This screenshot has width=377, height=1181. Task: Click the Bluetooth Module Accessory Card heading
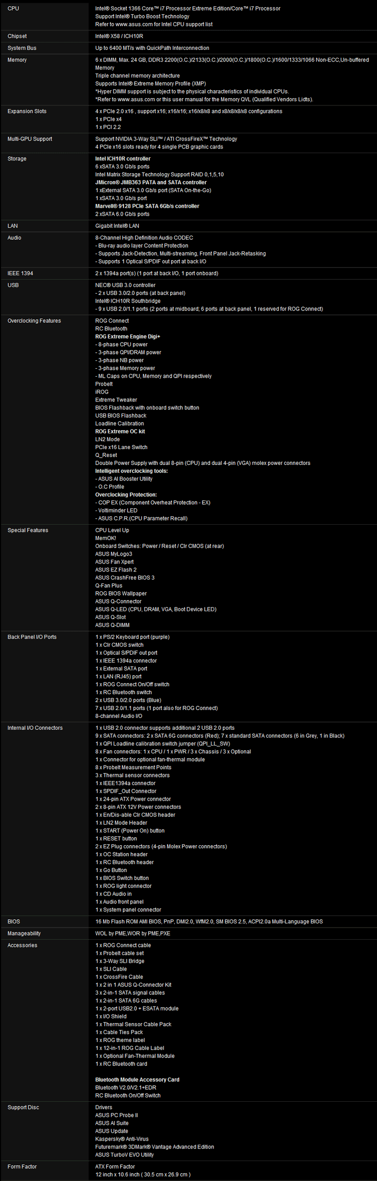tap(137, 1080)
